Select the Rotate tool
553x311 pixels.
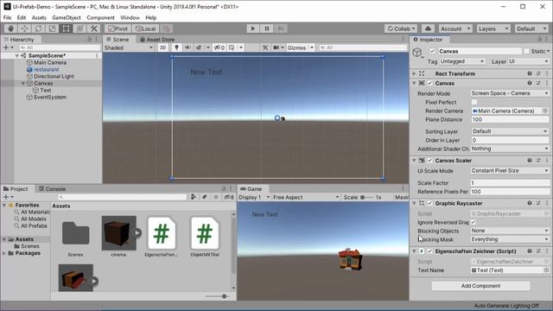click(x=38, y=29)
